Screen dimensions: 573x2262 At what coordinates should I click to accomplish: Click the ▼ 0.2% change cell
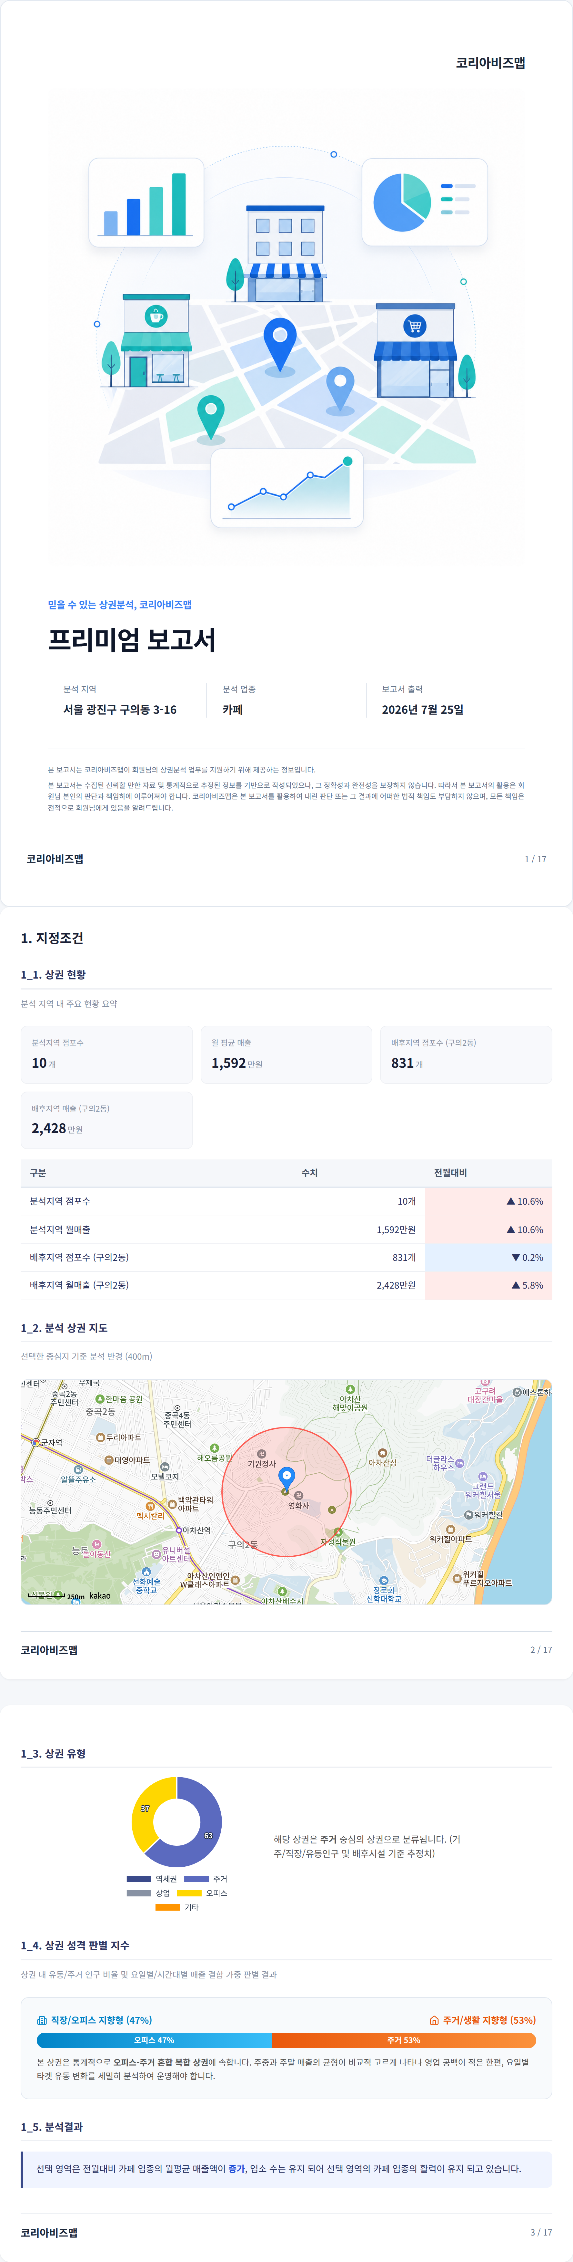click(489, 1258)
